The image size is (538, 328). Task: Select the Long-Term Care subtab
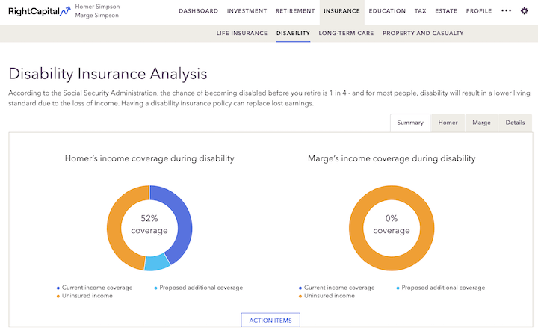346,34
